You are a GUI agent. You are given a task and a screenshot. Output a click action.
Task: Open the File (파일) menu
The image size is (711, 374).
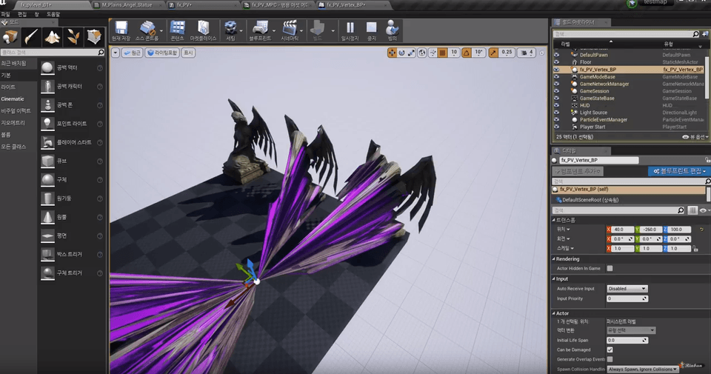point(5,15)
